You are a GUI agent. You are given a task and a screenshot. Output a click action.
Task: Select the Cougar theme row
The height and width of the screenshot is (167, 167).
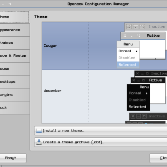pyautogui.click(x=104, y=46)
